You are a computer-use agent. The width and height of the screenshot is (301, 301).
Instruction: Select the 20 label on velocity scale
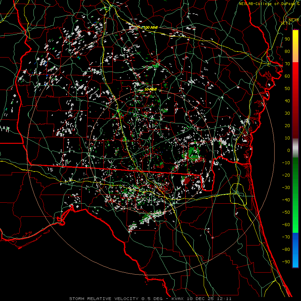(287, 125)
